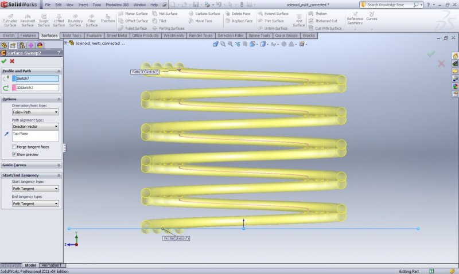
Task: Accept the Surface-Sweep2 with green checkmark
Action: tap(4, 61)
